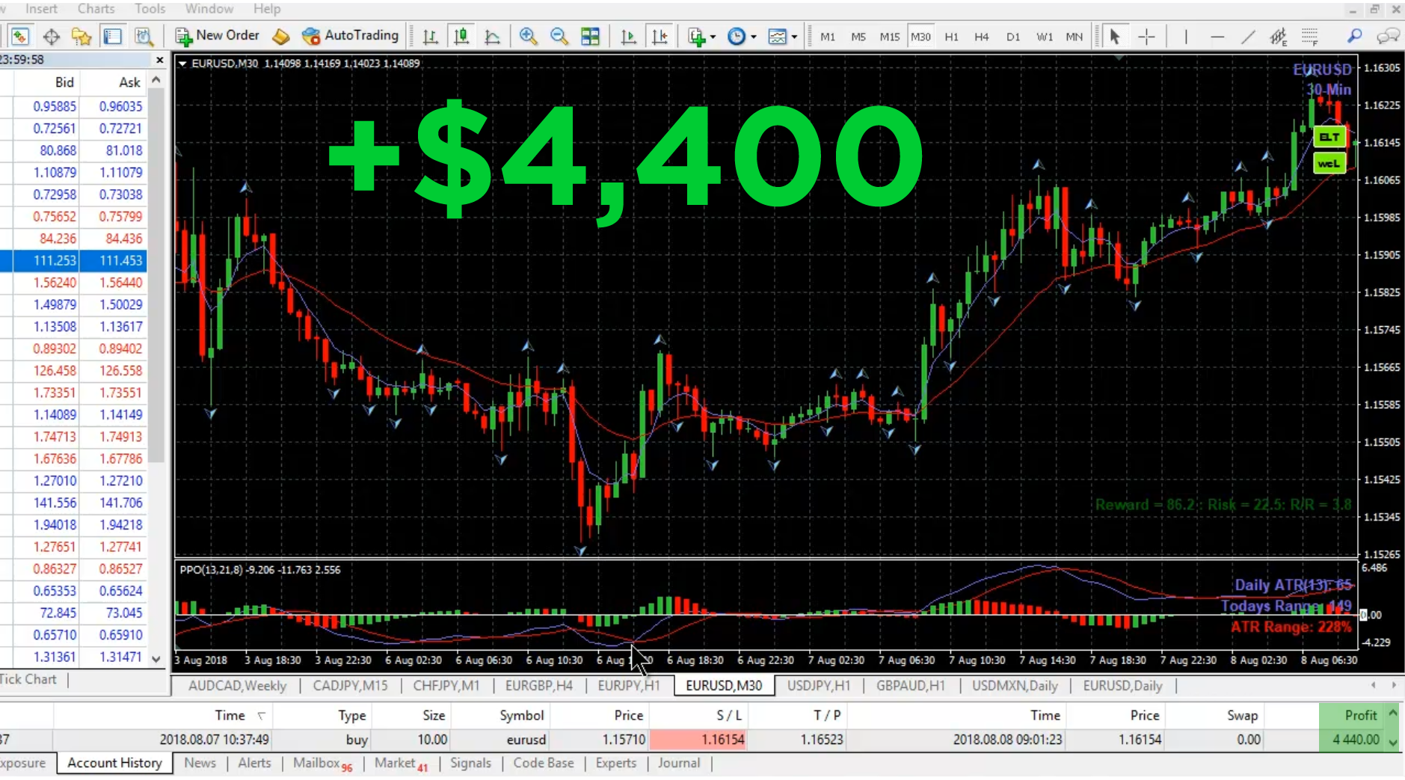Screen dimensions: 1405x780
Task: Click the Market Watch toolbar icon
Action: (20, 36)
